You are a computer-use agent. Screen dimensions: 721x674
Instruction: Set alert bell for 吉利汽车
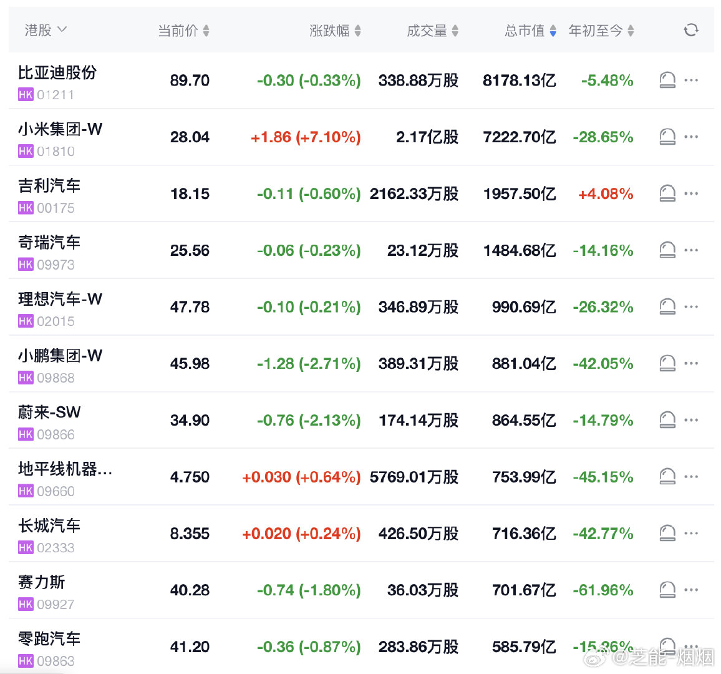[667, 193]
